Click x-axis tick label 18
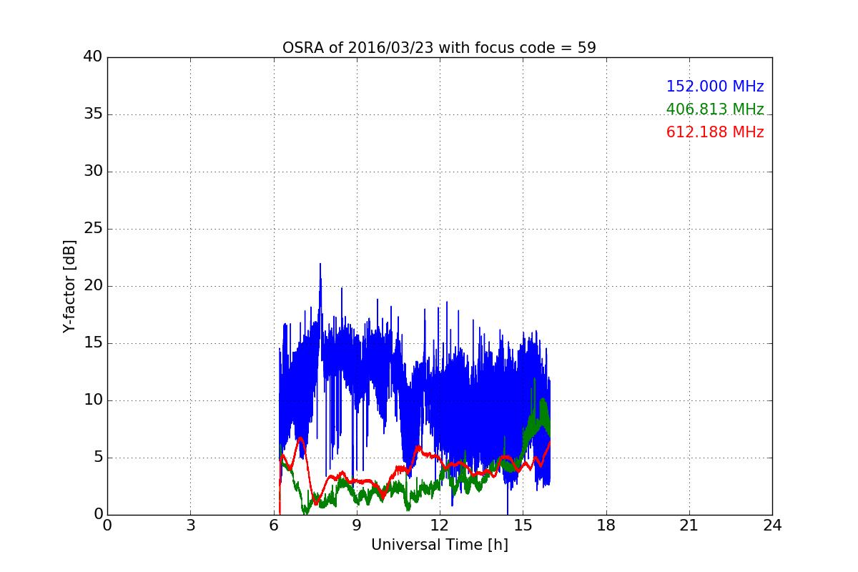Screen dimensions: 858x572 pos(606,526)
